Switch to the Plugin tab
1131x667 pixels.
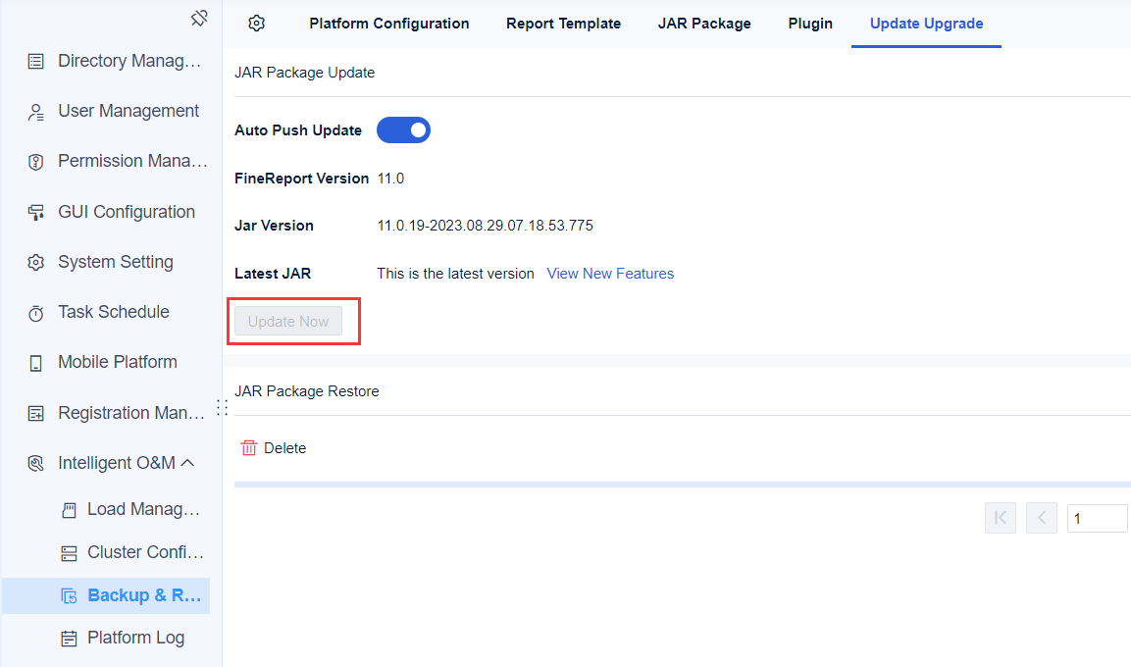(810, 24)
